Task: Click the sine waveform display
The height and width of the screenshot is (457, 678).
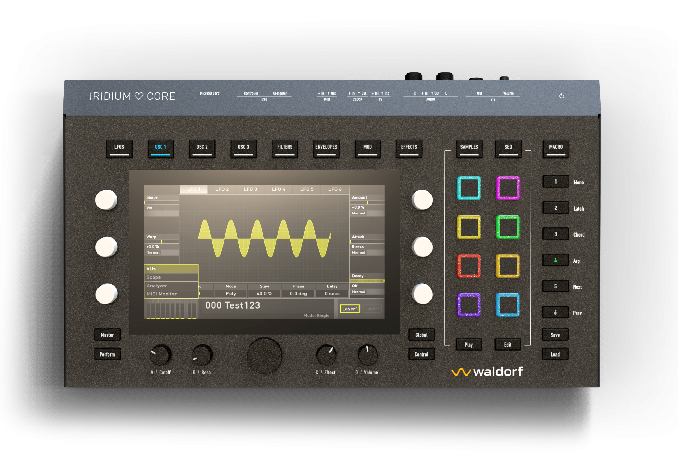Action: [264, 239]
